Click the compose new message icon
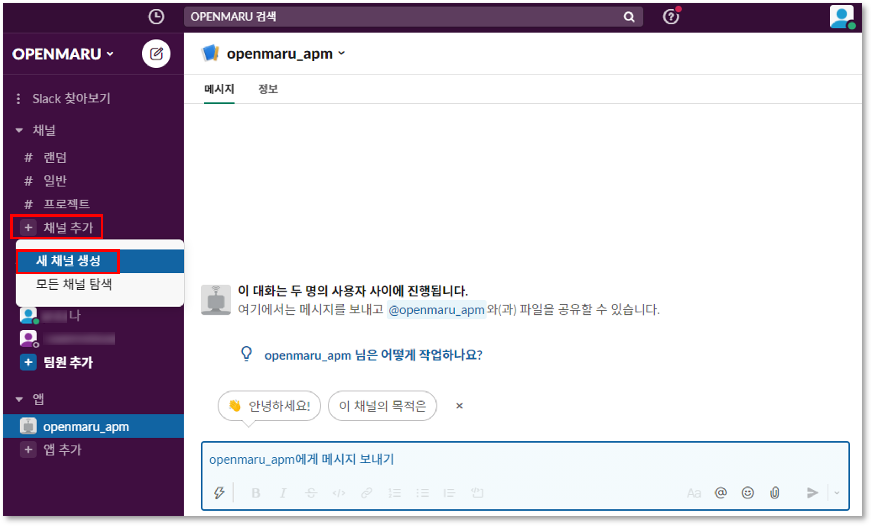Image resolution: width=872 pixels, height=526 pixels. [156, 54]
